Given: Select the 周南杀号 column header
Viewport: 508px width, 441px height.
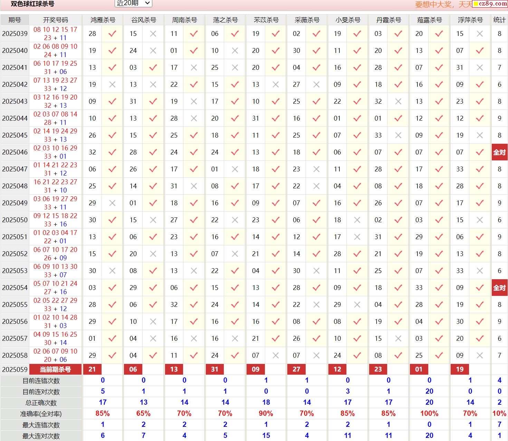Looking at the screenshot, I should [x=184, y=20].
